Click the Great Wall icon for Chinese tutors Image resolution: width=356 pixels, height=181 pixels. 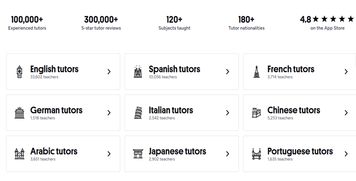[256, 113]
